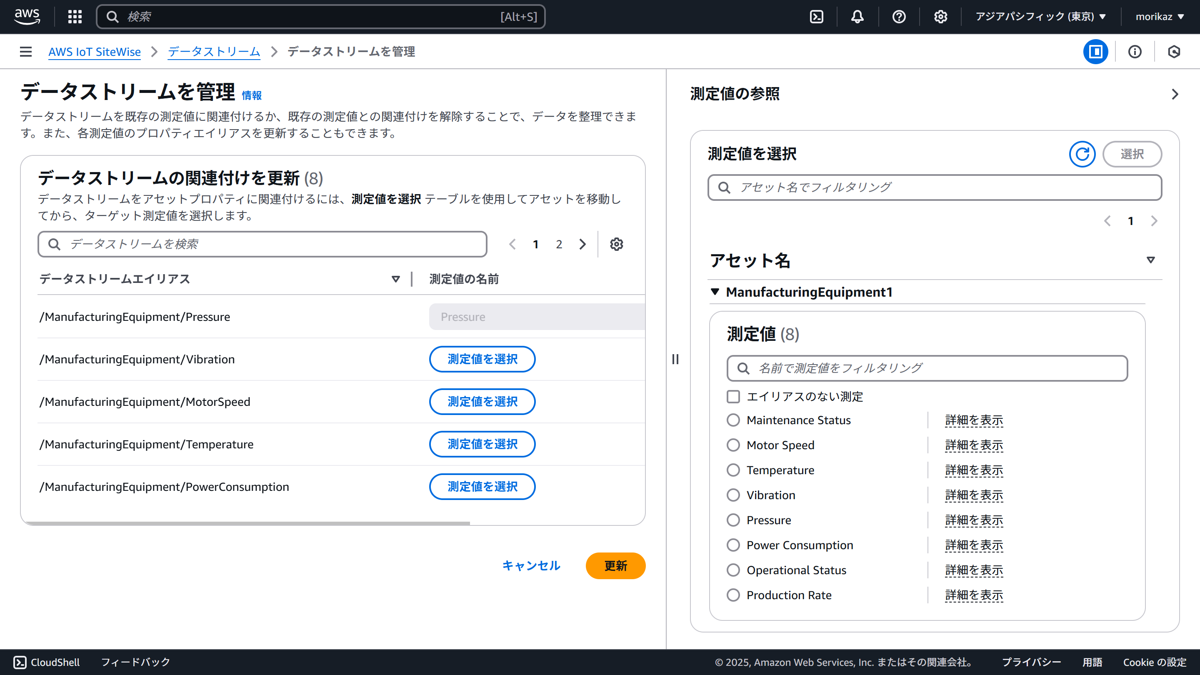Open the morikaz account menu
The height and width of the screenshot is (675, 1200).
tap(1160, 17)
